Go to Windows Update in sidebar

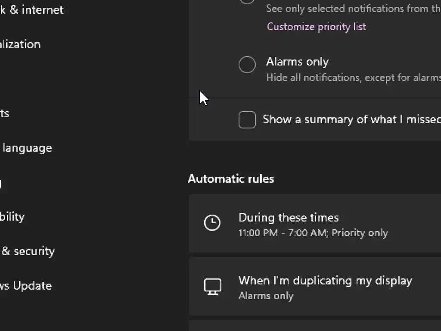pos(26,286)
